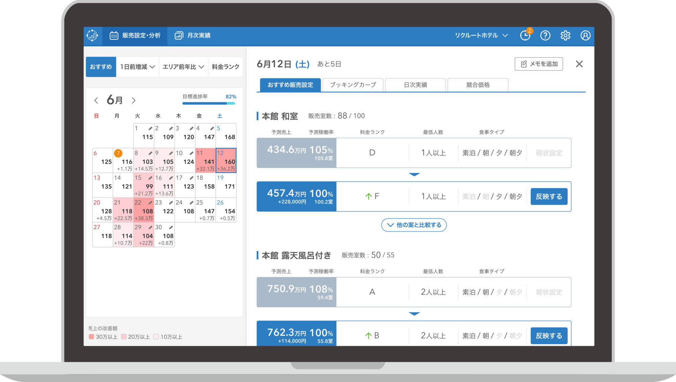Image resolution: width=676 pixels, height=382 pixels.
Task: Open 月次実績 menu item
Action: pyautogui.click(x=193, y=35)
